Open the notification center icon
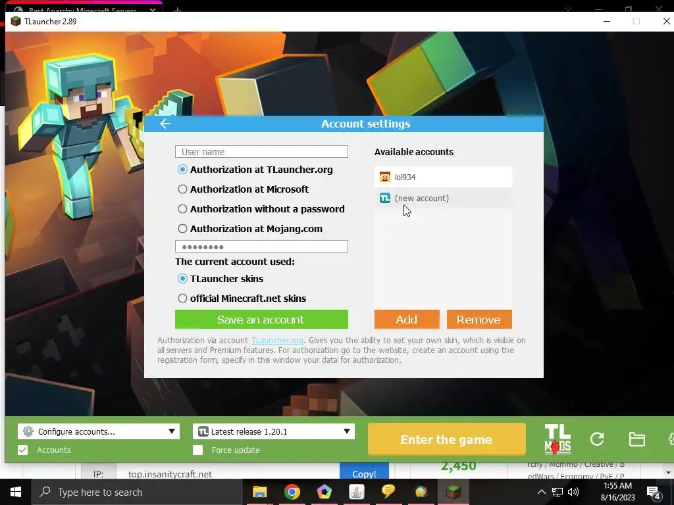The width and height of the screenshot is (674, 505). (x=654, y=493)
